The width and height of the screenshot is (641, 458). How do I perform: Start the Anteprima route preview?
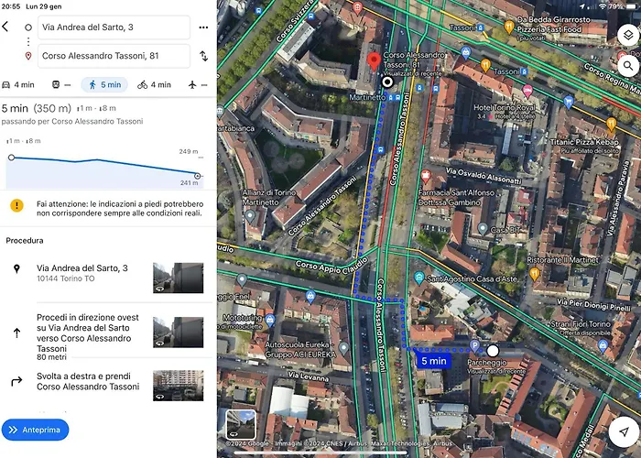pos(35,430)
